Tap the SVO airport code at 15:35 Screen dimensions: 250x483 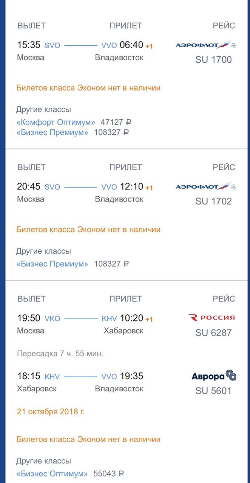click(x=52, y=45)
